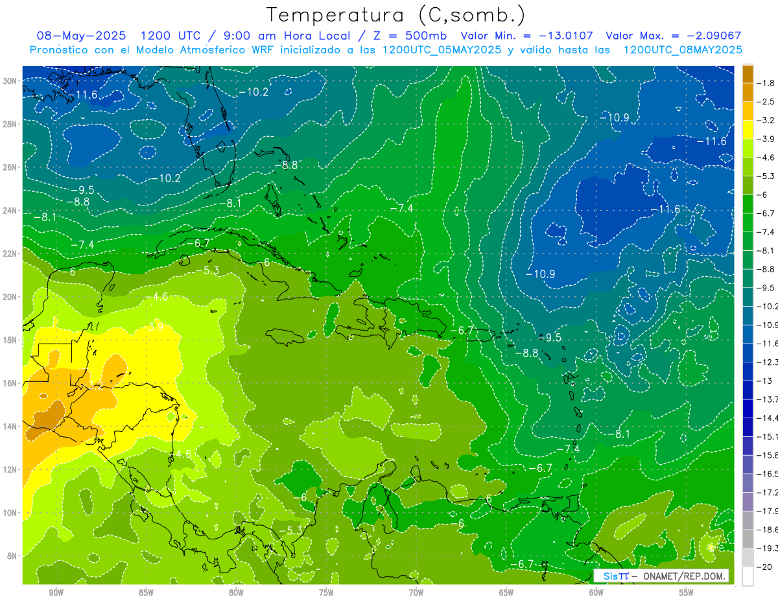Select "Valor Max. = -2.09067" in header

(x=673, y=36)
